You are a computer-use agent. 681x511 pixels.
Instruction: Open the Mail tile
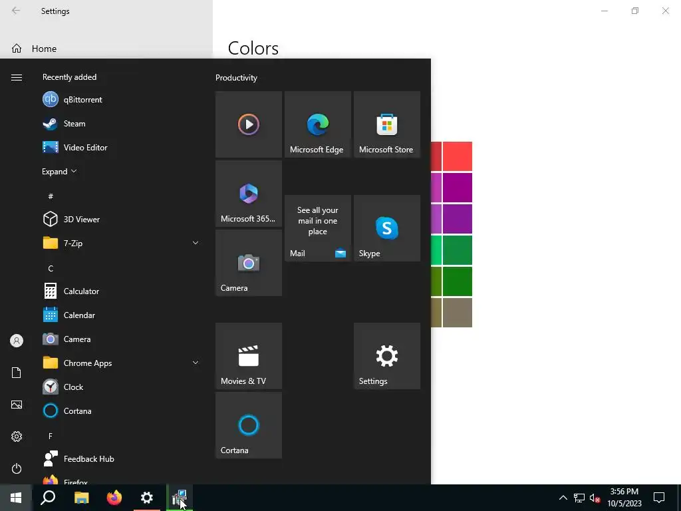click(317, 228)
